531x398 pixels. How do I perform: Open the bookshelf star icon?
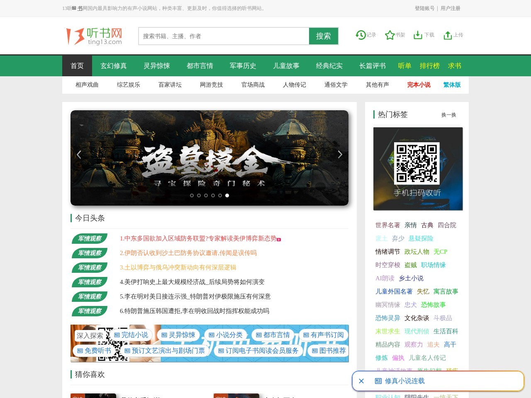pos(390,35)
